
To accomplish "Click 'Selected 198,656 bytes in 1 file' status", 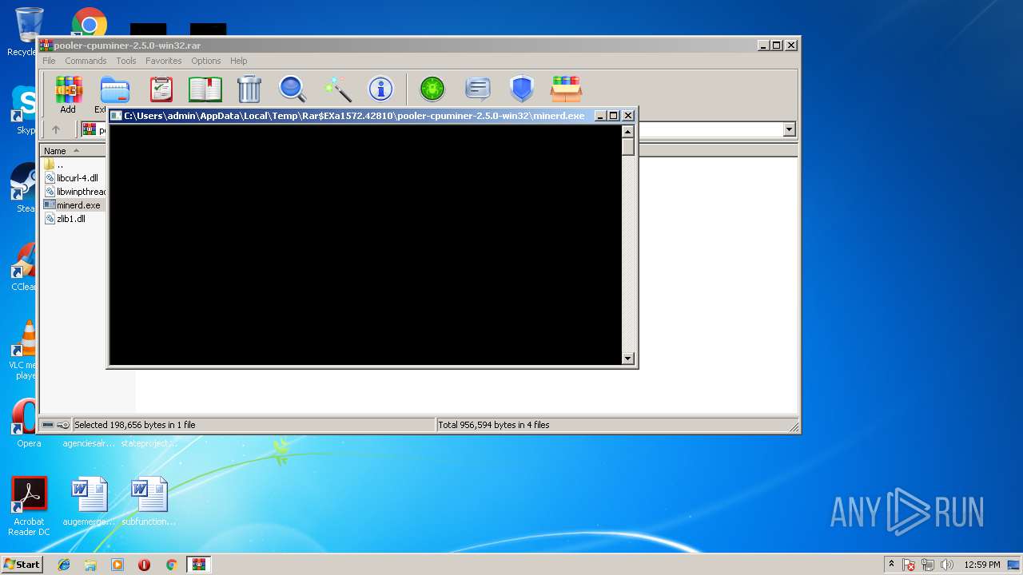I will pyautogui.click(x=134, y=425).
